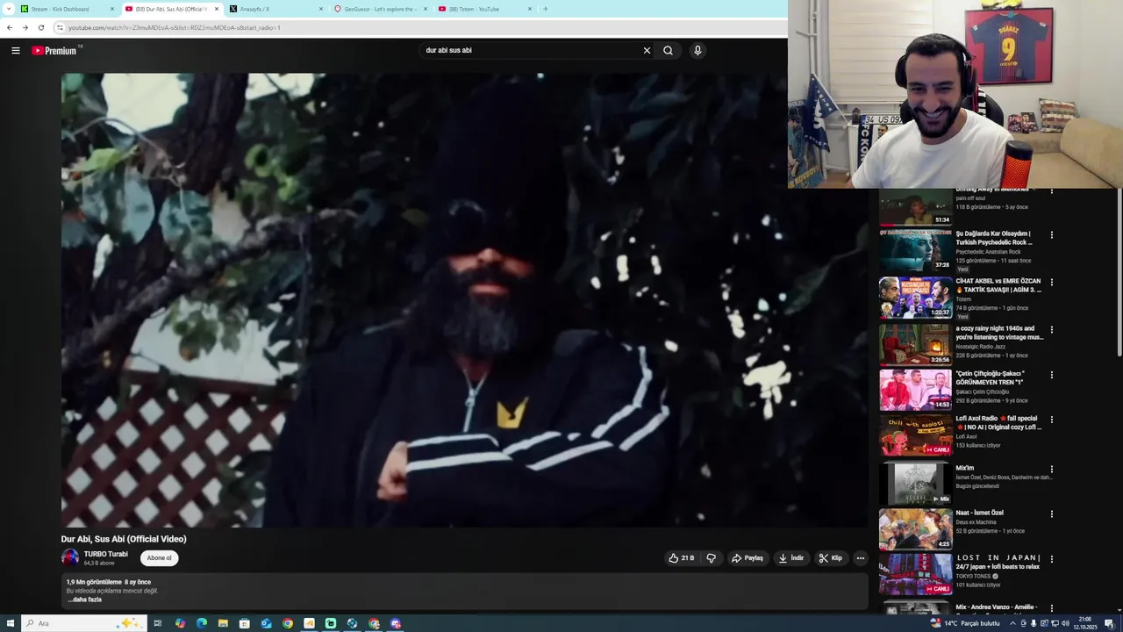Click the main video player
Viewport: 1123px width, 632px height.
464,300
